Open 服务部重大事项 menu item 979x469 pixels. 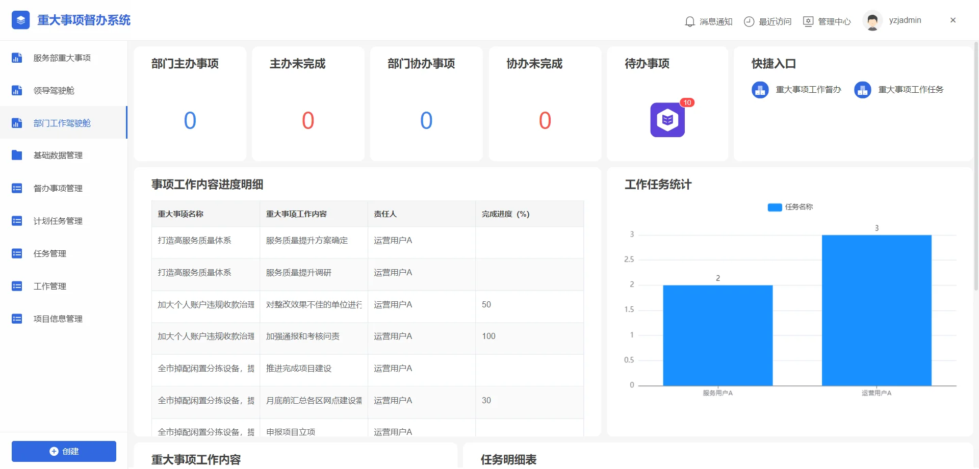coord(62,58)
